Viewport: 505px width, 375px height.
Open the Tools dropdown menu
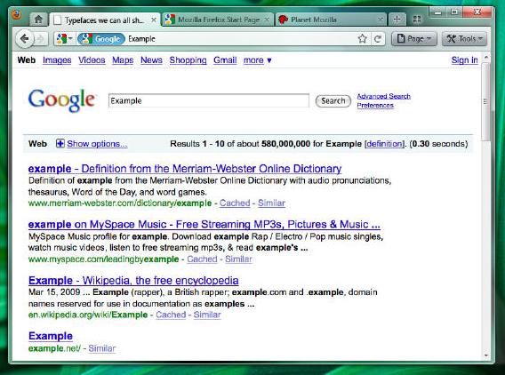[x=464, y=39]
